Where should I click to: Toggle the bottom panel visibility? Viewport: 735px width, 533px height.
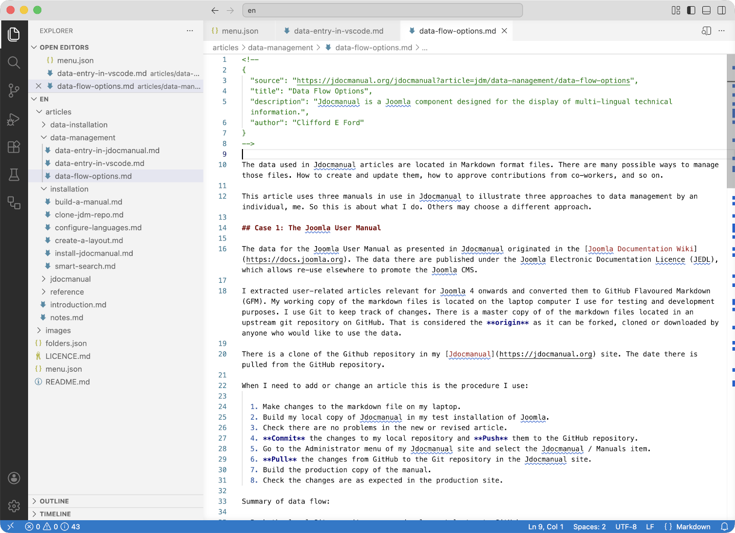706,10
